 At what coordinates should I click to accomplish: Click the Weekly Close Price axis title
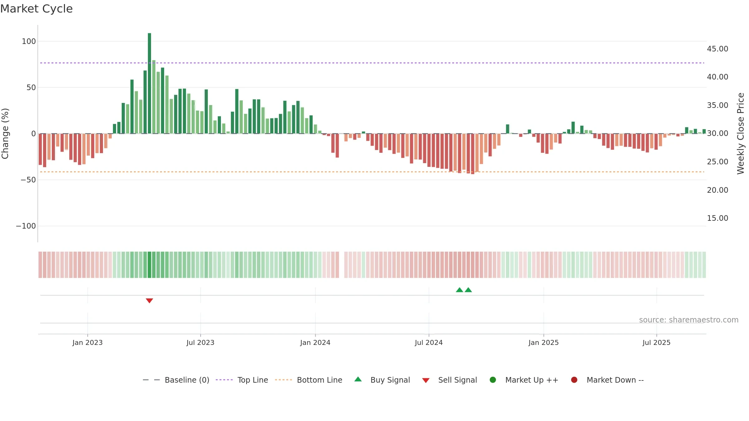(741, 133)
